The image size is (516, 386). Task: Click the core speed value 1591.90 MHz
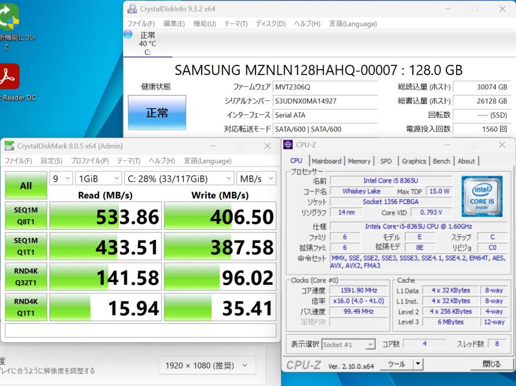point(359,291)
